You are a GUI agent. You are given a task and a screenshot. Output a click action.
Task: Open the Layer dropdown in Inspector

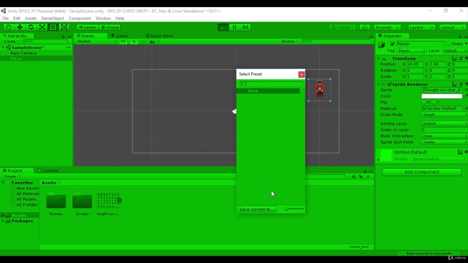(455, 51)
